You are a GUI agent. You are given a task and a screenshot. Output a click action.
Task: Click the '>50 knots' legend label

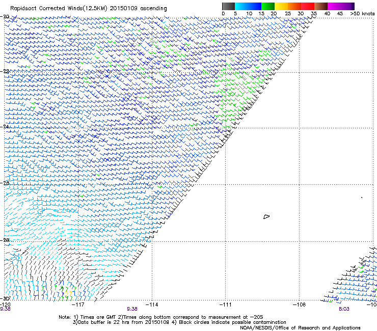tap(362, 14)
